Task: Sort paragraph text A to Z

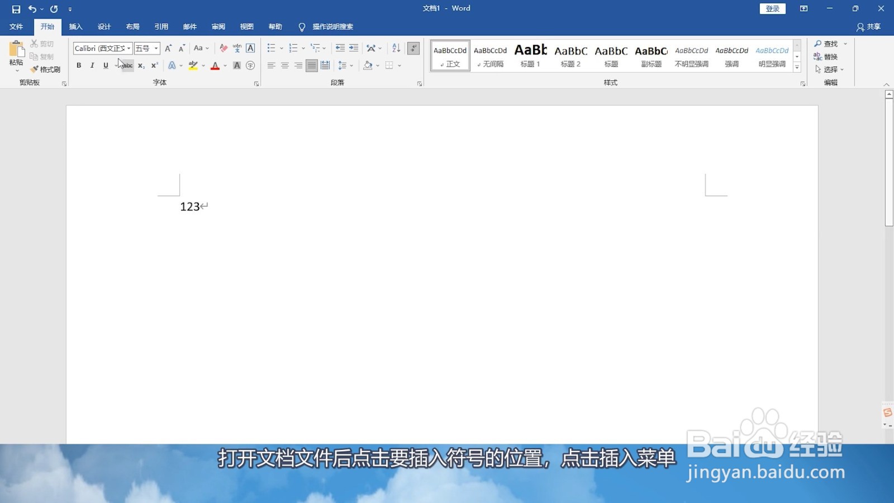Action: coord(396,48)
